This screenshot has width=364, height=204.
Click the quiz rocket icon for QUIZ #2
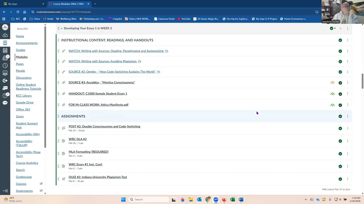[63, 179]
